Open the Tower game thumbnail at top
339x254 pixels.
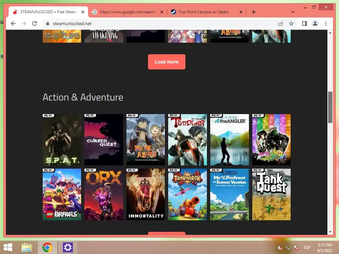click(x=62, y=36)
